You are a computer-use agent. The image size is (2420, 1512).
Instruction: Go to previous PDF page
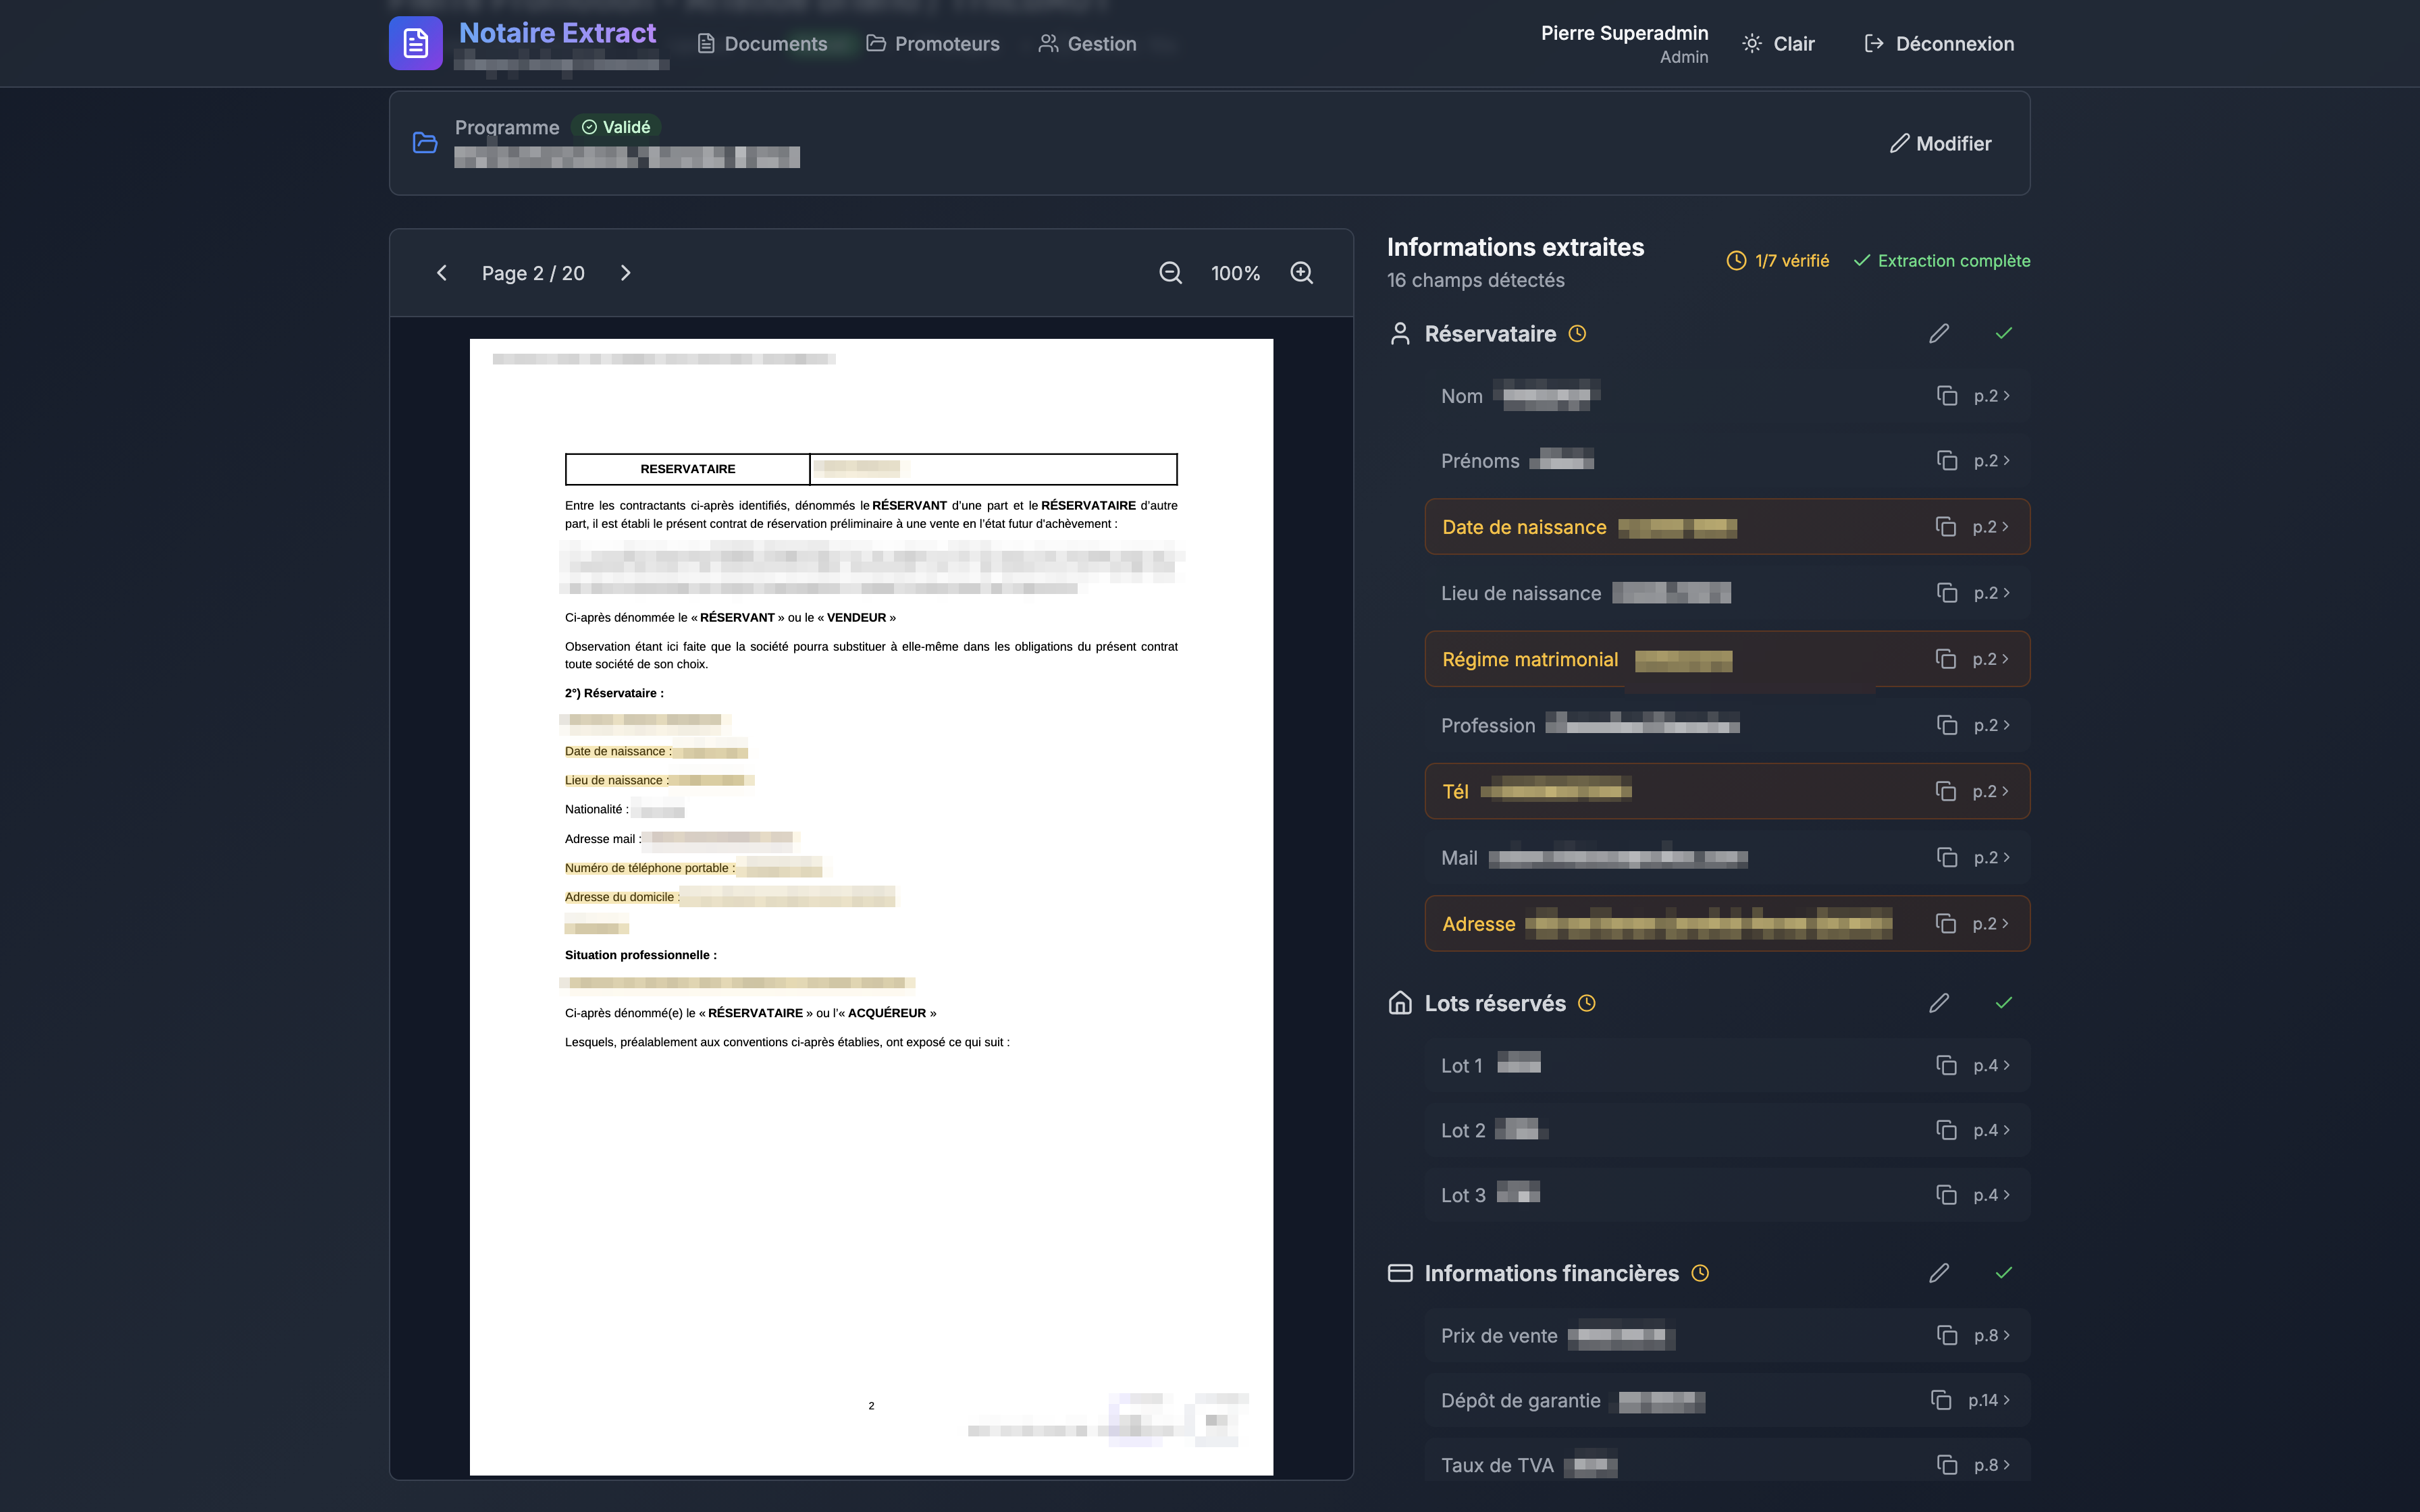442,273
